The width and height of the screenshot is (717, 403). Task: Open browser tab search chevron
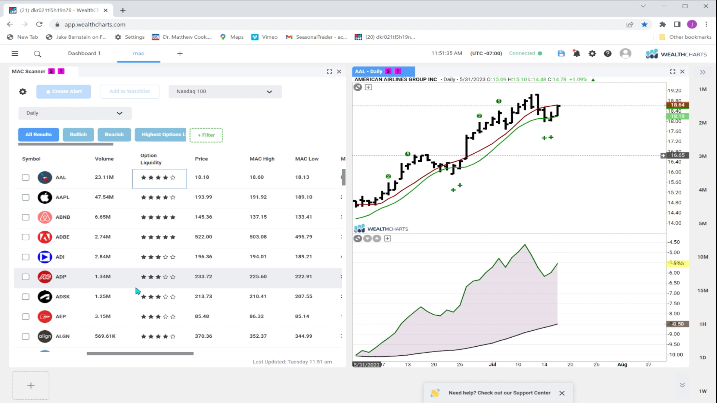[643, 6]
